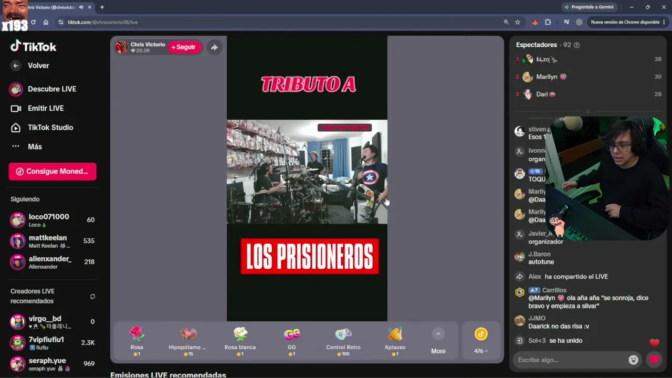Send a GG gift
This screenshot has height=378, width=672.
click(x=292, y=340)
